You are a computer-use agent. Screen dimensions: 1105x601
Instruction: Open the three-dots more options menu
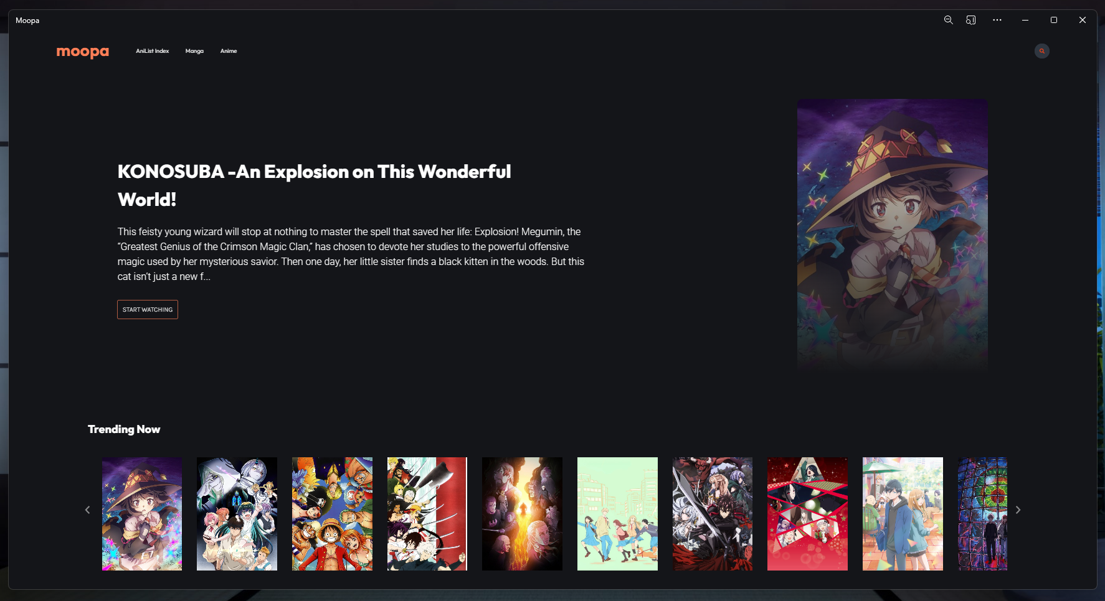pos(997,20)
